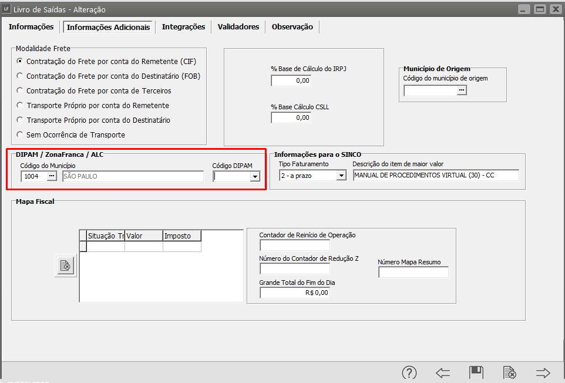Go to previous record with left arrow

click(442, 372)
